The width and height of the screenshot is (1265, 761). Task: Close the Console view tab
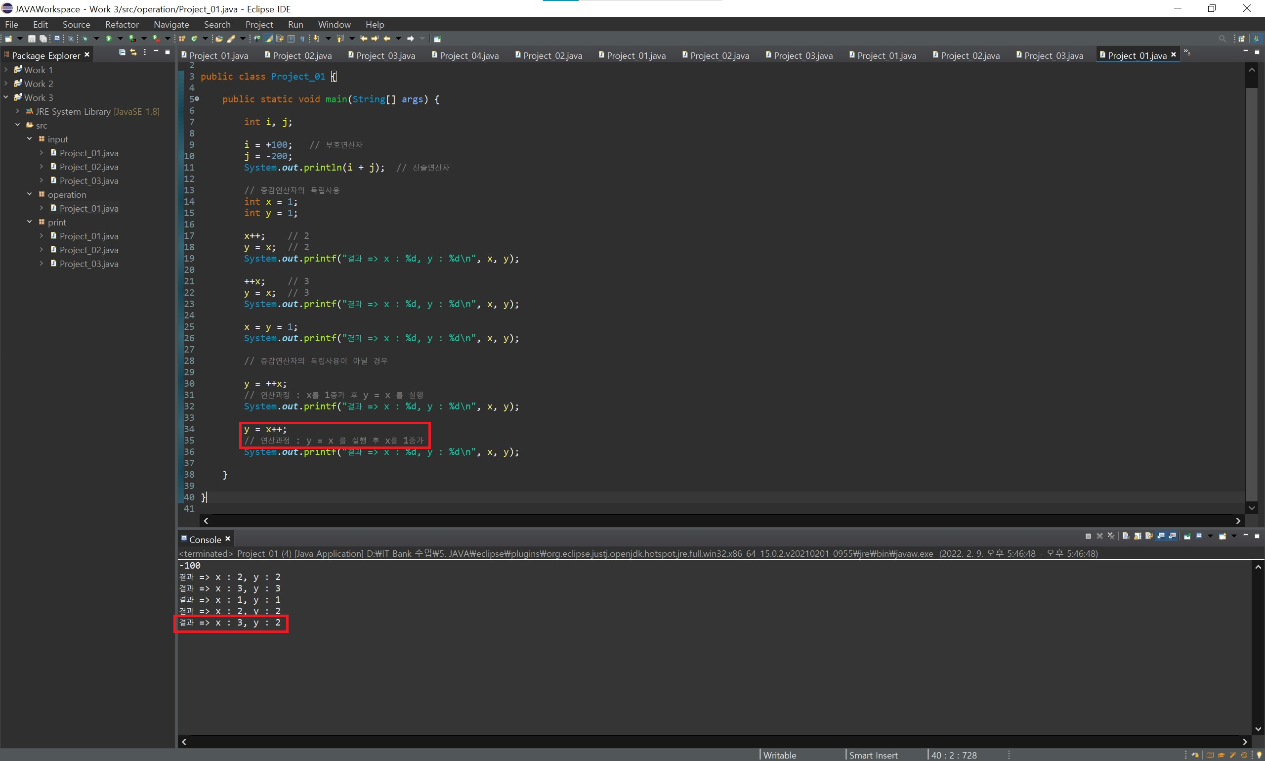[x=228, y=538]
